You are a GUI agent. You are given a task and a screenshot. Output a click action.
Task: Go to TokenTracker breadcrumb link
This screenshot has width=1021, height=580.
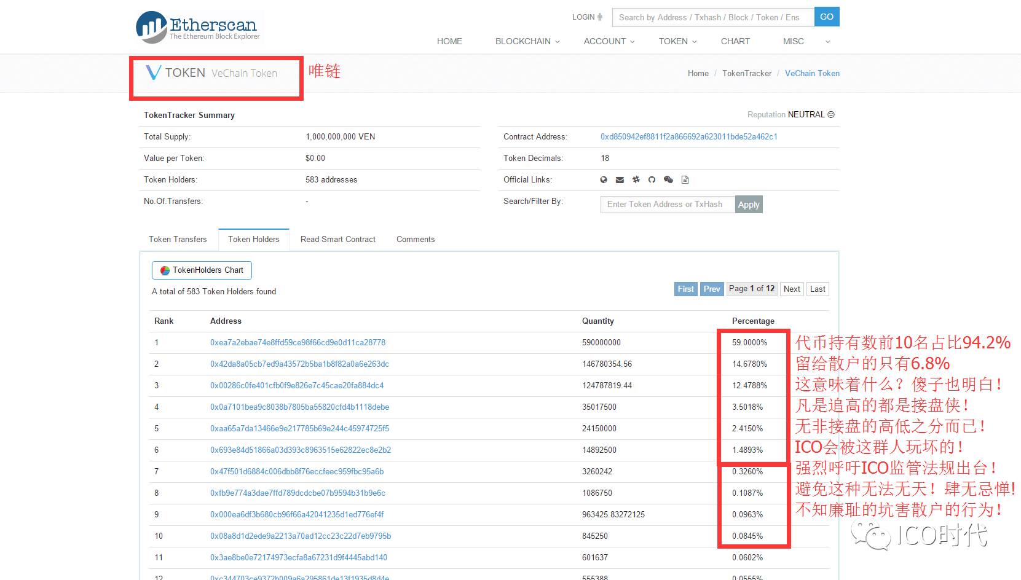tap(747, 73)
